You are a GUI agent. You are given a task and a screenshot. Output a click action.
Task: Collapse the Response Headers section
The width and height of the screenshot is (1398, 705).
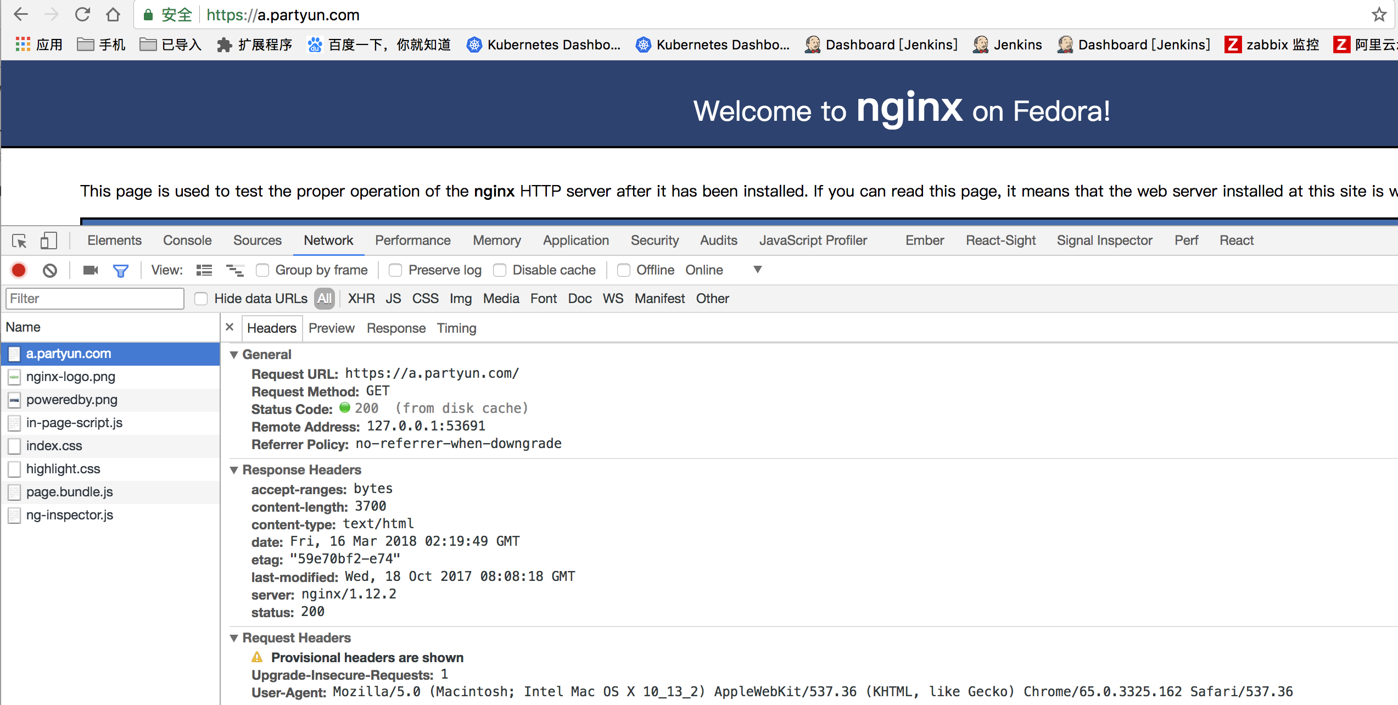(x=234, y=470)
